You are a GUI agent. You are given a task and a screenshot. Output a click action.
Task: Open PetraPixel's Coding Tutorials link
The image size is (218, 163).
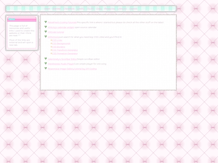62,23
